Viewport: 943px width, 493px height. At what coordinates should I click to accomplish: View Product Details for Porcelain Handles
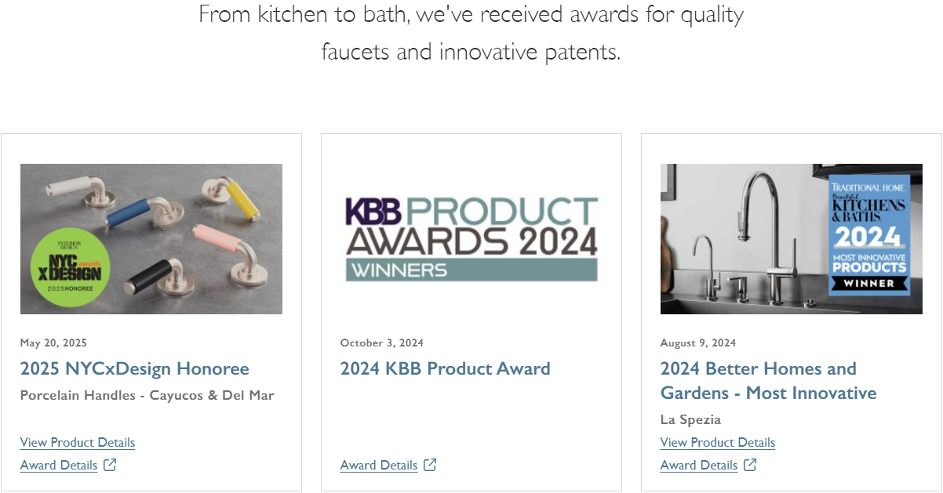[78, 442]
